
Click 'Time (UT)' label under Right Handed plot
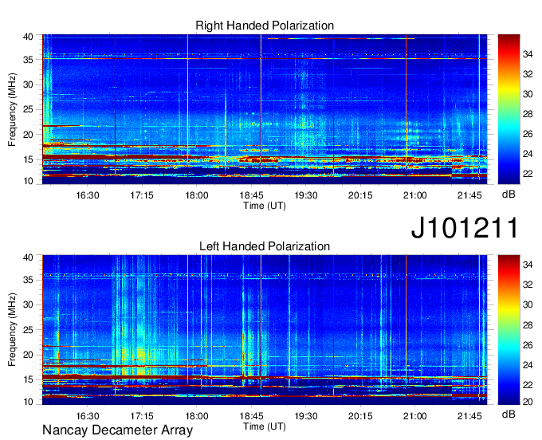pos(265,206)
